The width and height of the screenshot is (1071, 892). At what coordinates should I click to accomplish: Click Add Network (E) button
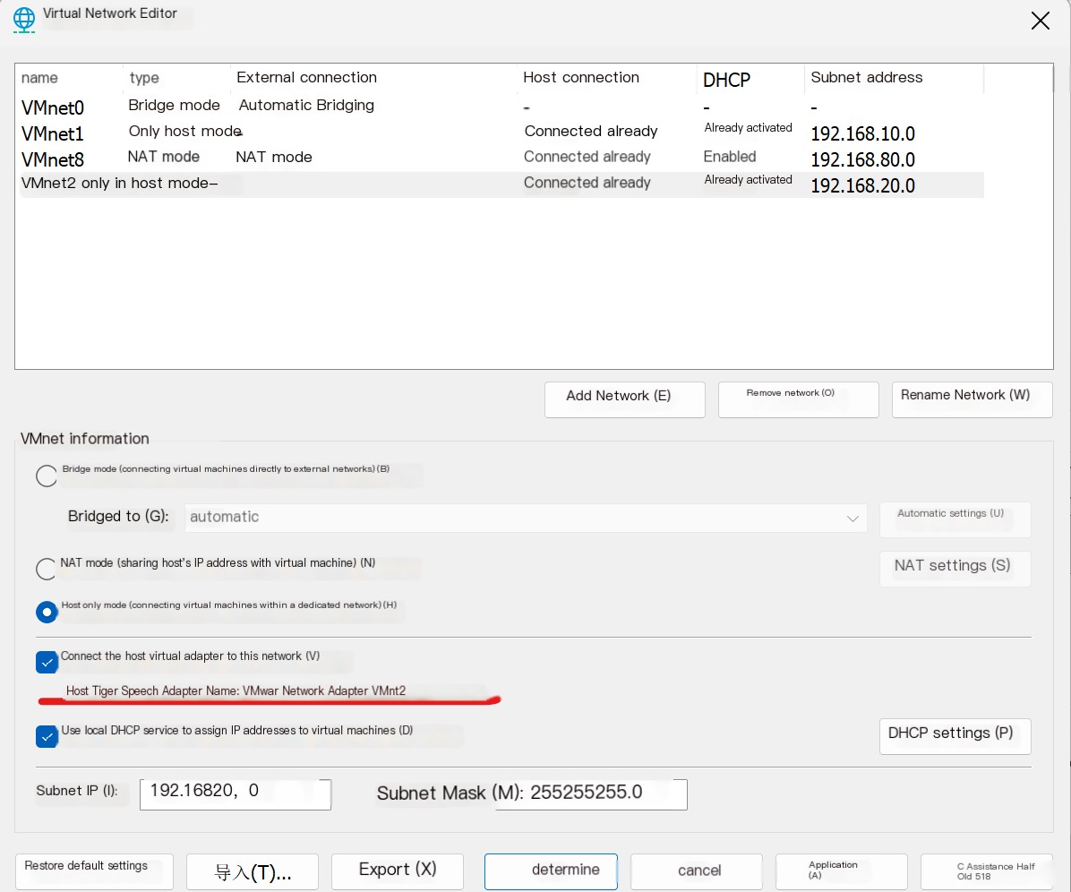pyautogui.click(x=624, y=399)
